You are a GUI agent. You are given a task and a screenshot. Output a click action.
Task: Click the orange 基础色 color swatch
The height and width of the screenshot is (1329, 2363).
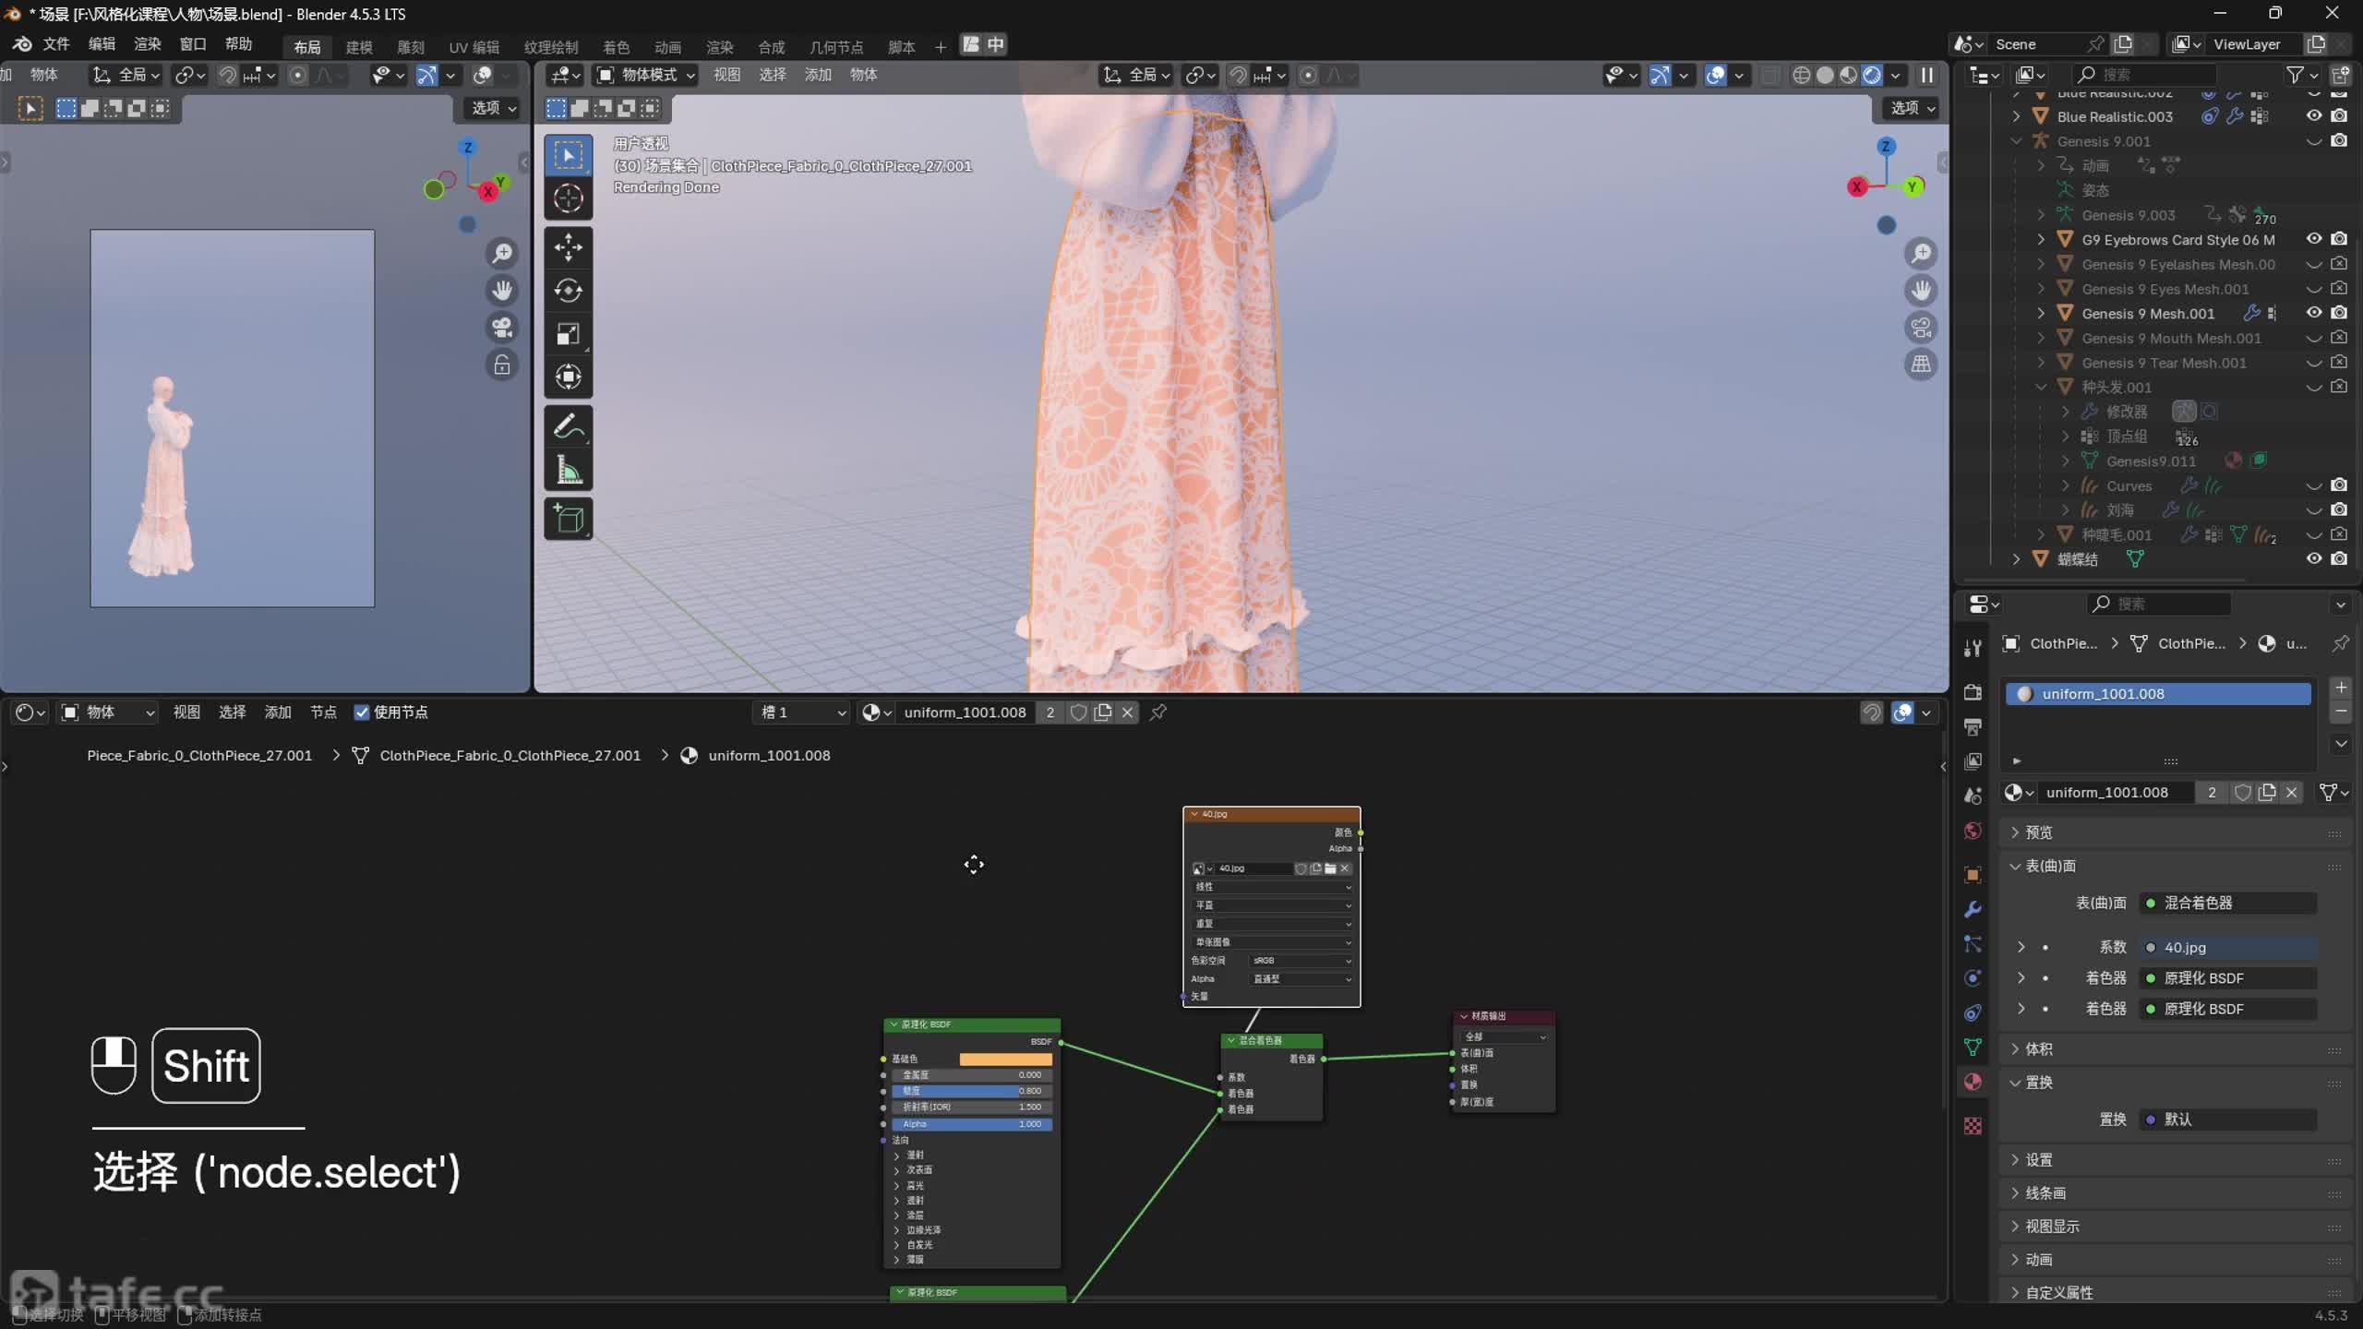pos(1004,1059)
